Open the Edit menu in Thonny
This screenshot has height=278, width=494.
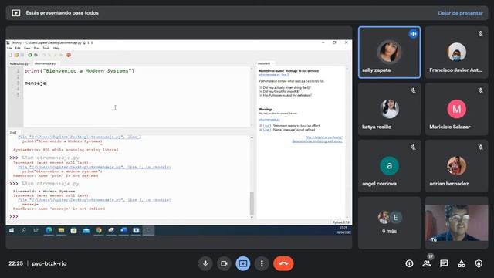(18, 48)
